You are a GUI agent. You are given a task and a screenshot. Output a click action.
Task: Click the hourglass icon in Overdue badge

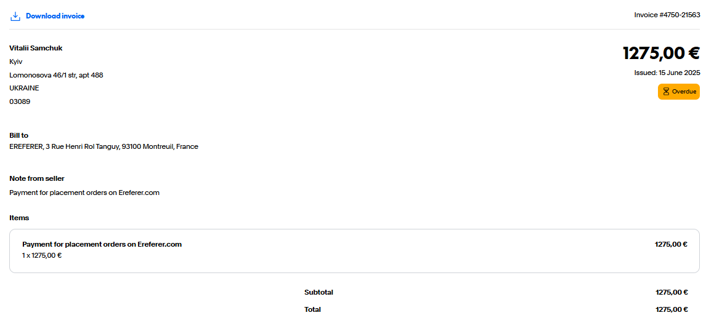pos(666,92)
